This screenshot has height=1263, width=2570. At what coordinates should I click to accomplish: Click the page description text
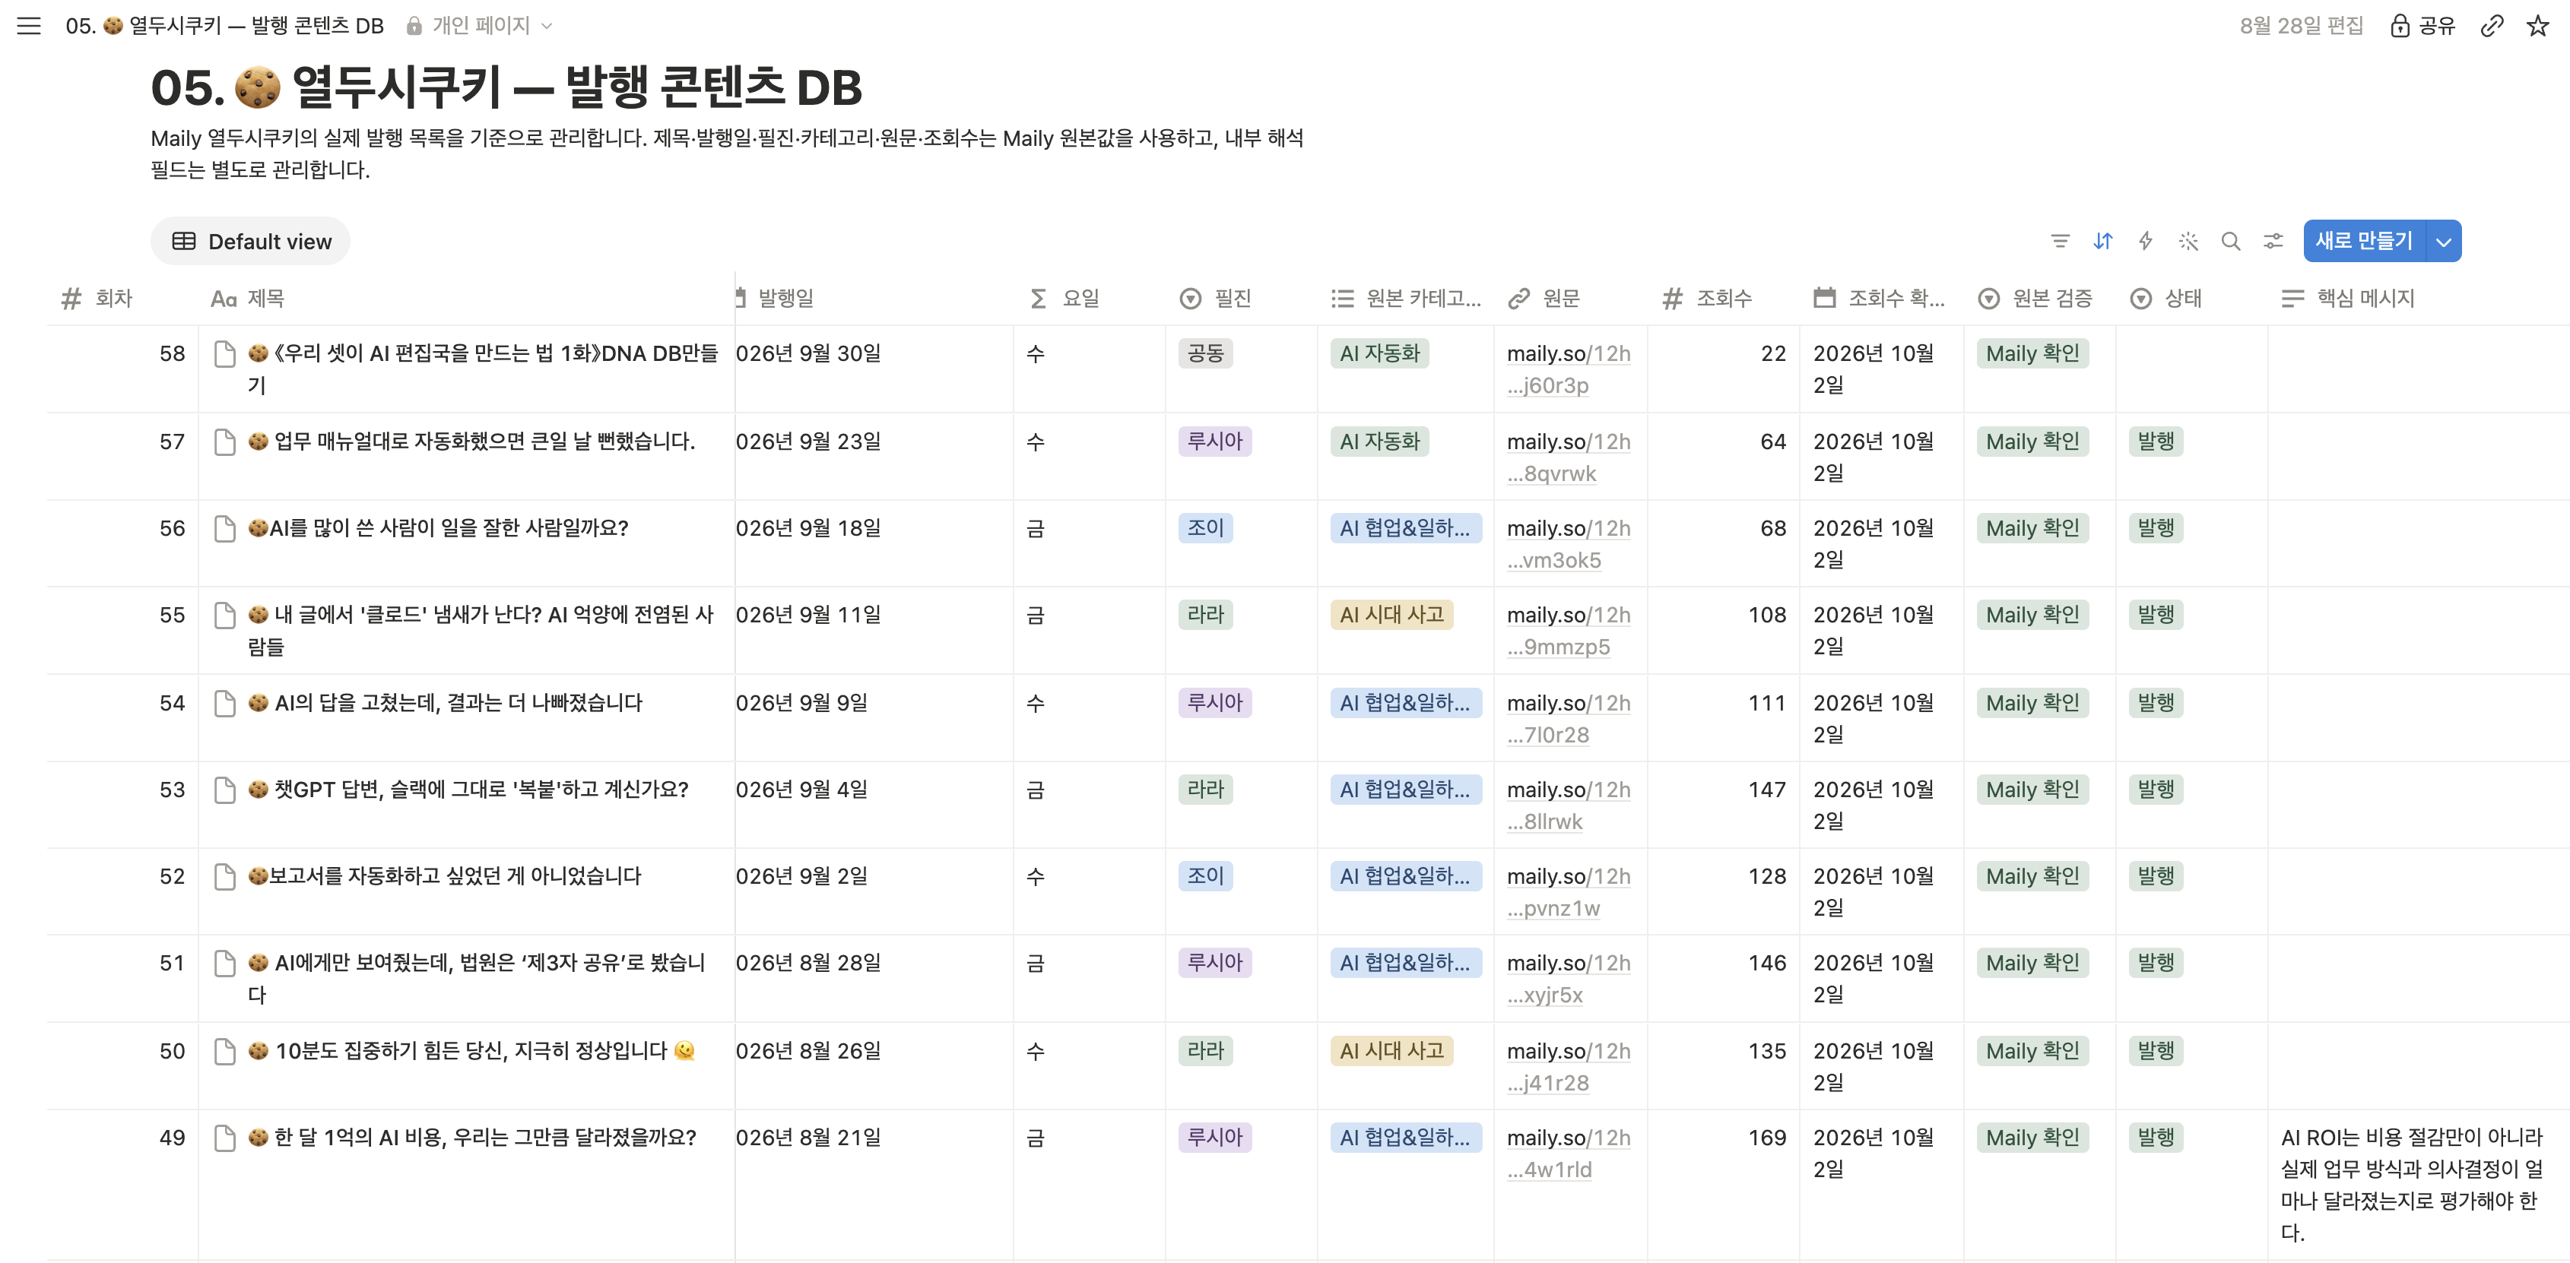point(728,154)
